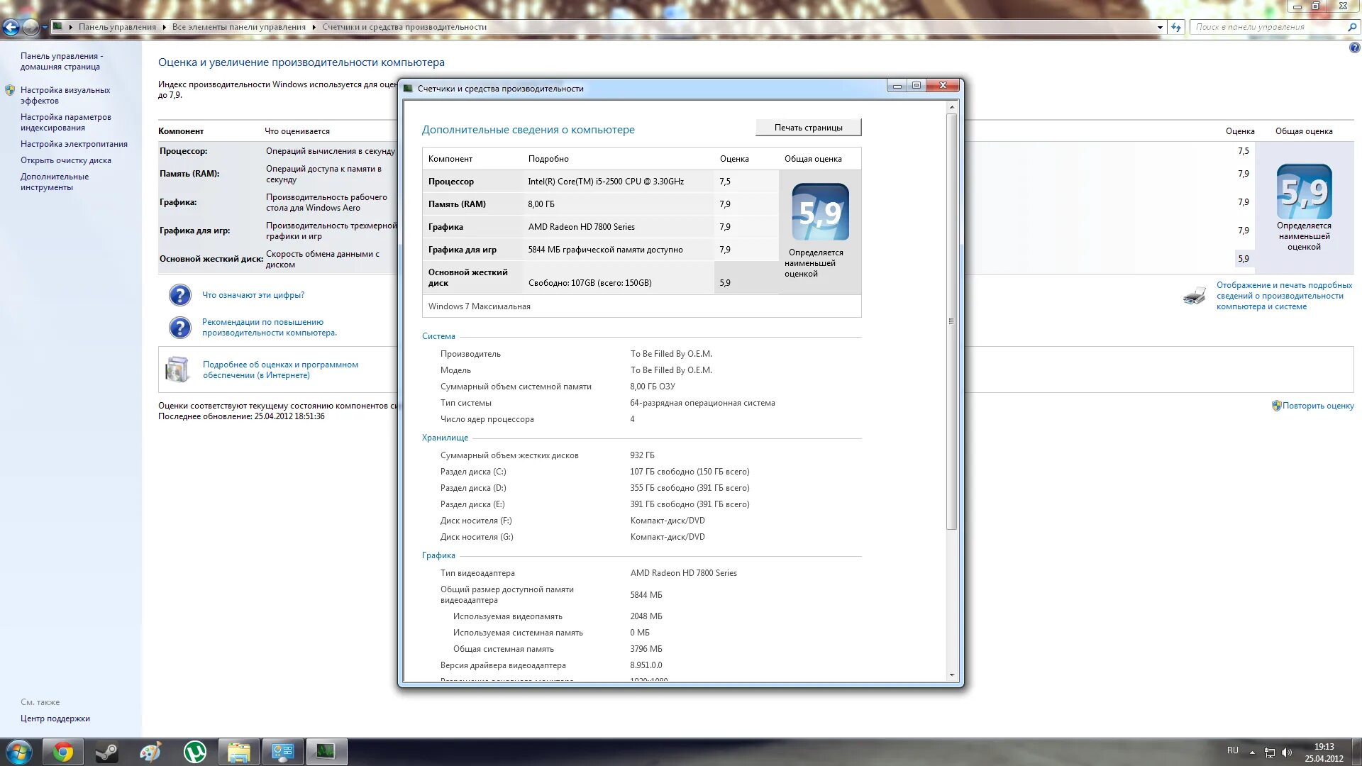Click the shield icon beside Настройка визуальных эффектов

coord(10,90)
